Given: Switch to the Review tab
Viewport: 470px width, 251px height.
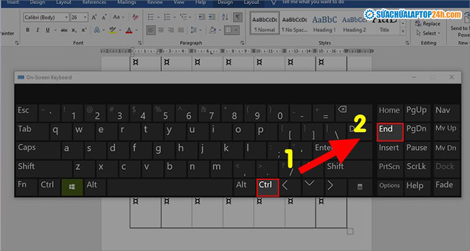Looking at the screenshot, I should pos(154,3).
